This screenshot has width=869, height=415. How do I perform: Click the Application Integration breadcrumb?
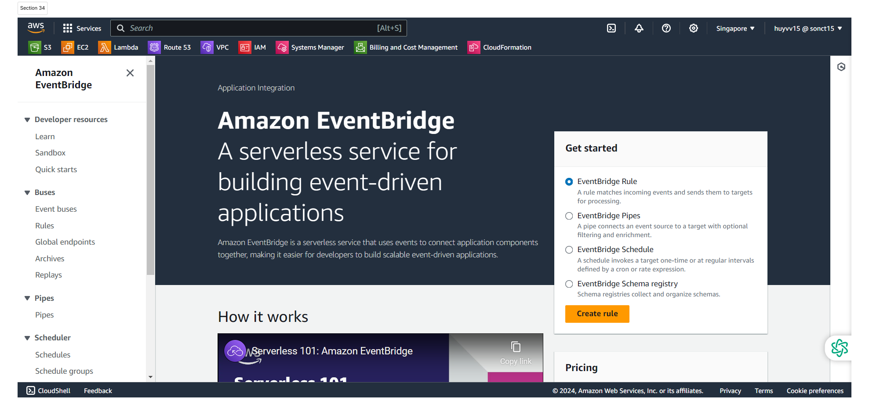[x=256, y=88]
